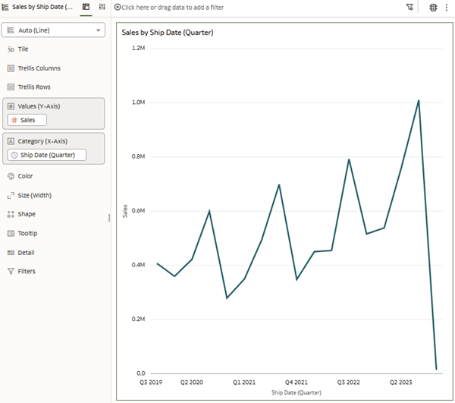Click the plus icon to add a filter
This screenshot has height=403, width=455.
pyautogui.click(x=118, y=7)
